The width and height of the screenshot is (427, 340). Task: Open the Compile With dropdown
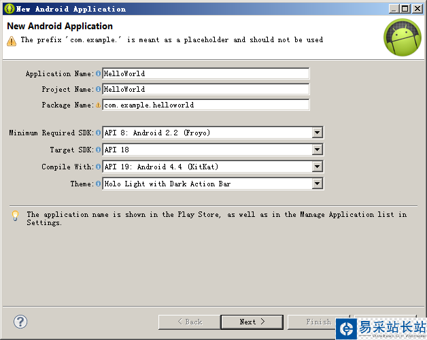click(x=318, y=167)
